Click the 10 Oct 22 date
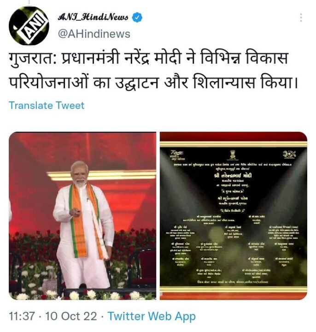This screenshot has height=332, width=316. pyautogui.click(x=71, y=316)
